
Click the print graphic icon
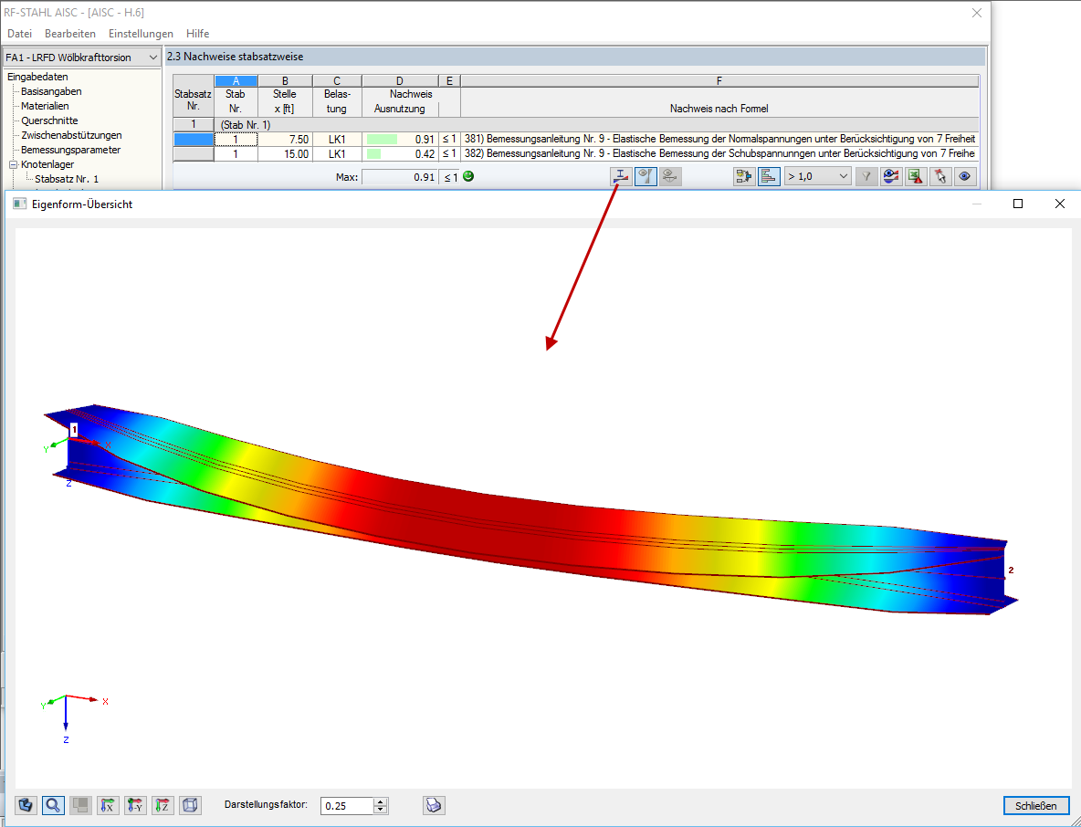tap(434, 805)
